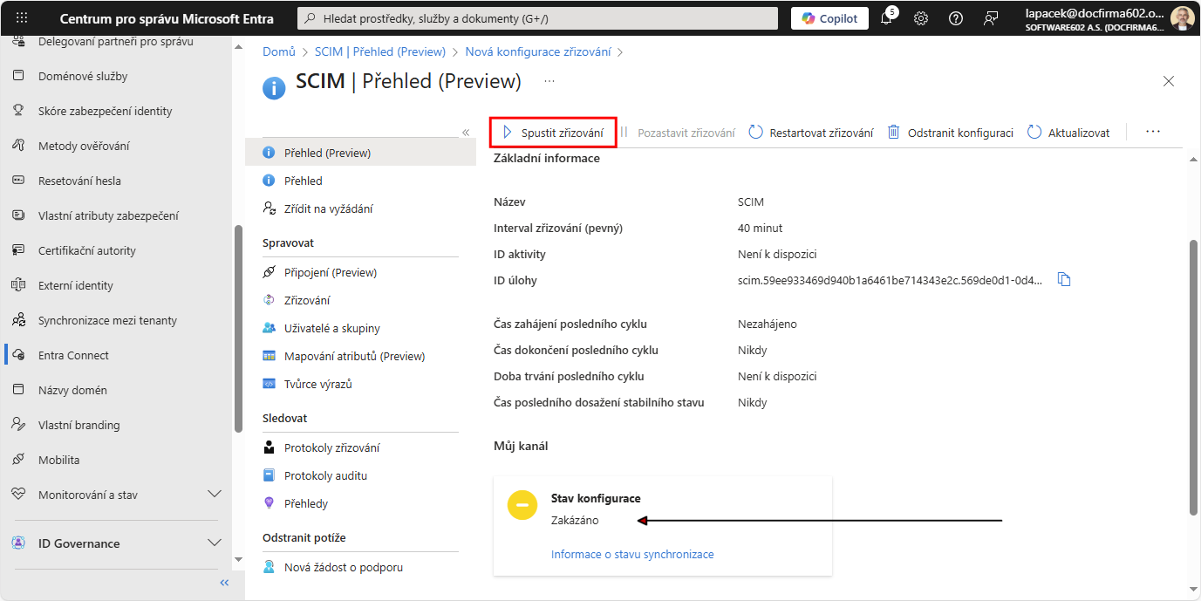Click the Protokoly auditu icon

pos(269,475)
